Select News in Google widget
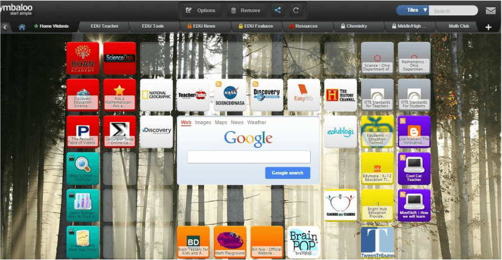The image size is (502, 260). pyautogui.click(x=237, y=122)
